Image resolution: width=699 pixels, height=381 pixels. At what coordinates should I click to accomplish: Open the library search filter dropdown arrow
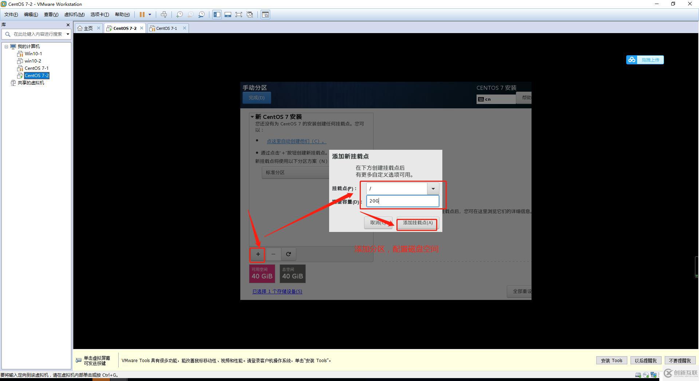click(68, 34)
